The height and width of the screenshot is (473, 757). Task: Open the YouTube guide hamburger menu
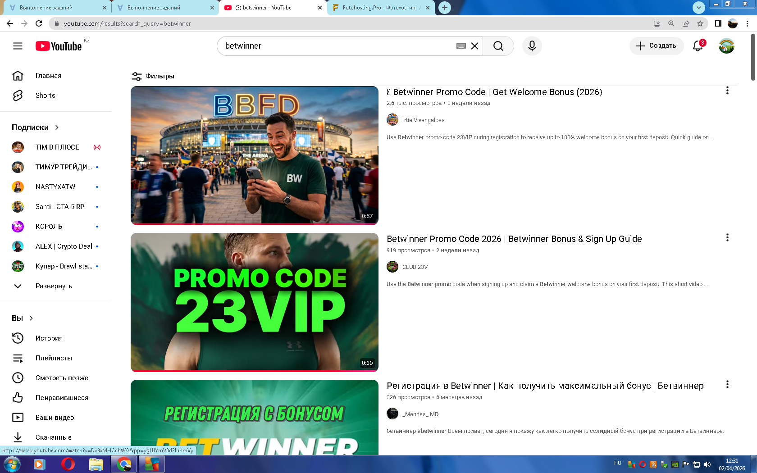click(18, 46)
